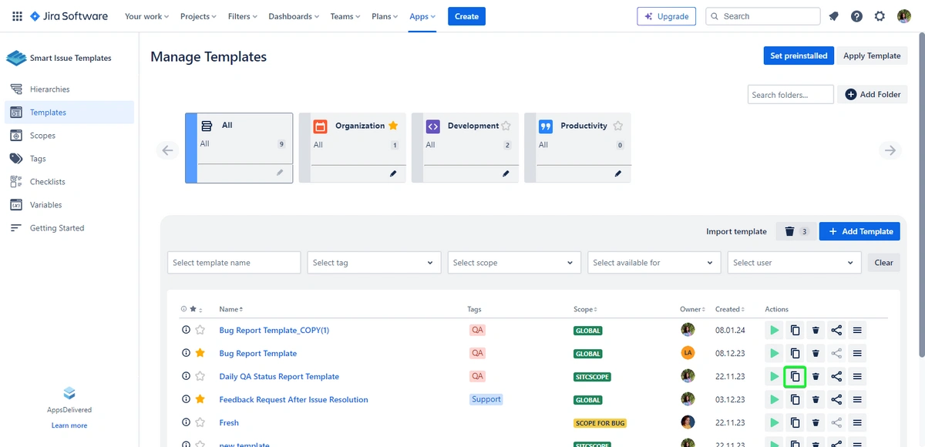Run the Bug Report Template_COPY(1) template
This screenshot has width=925, height=447.
coord(774,330)
